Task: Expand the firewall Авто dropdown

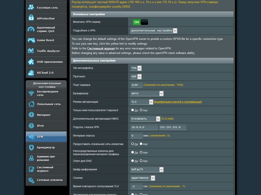Action: (x=147, y=93)
